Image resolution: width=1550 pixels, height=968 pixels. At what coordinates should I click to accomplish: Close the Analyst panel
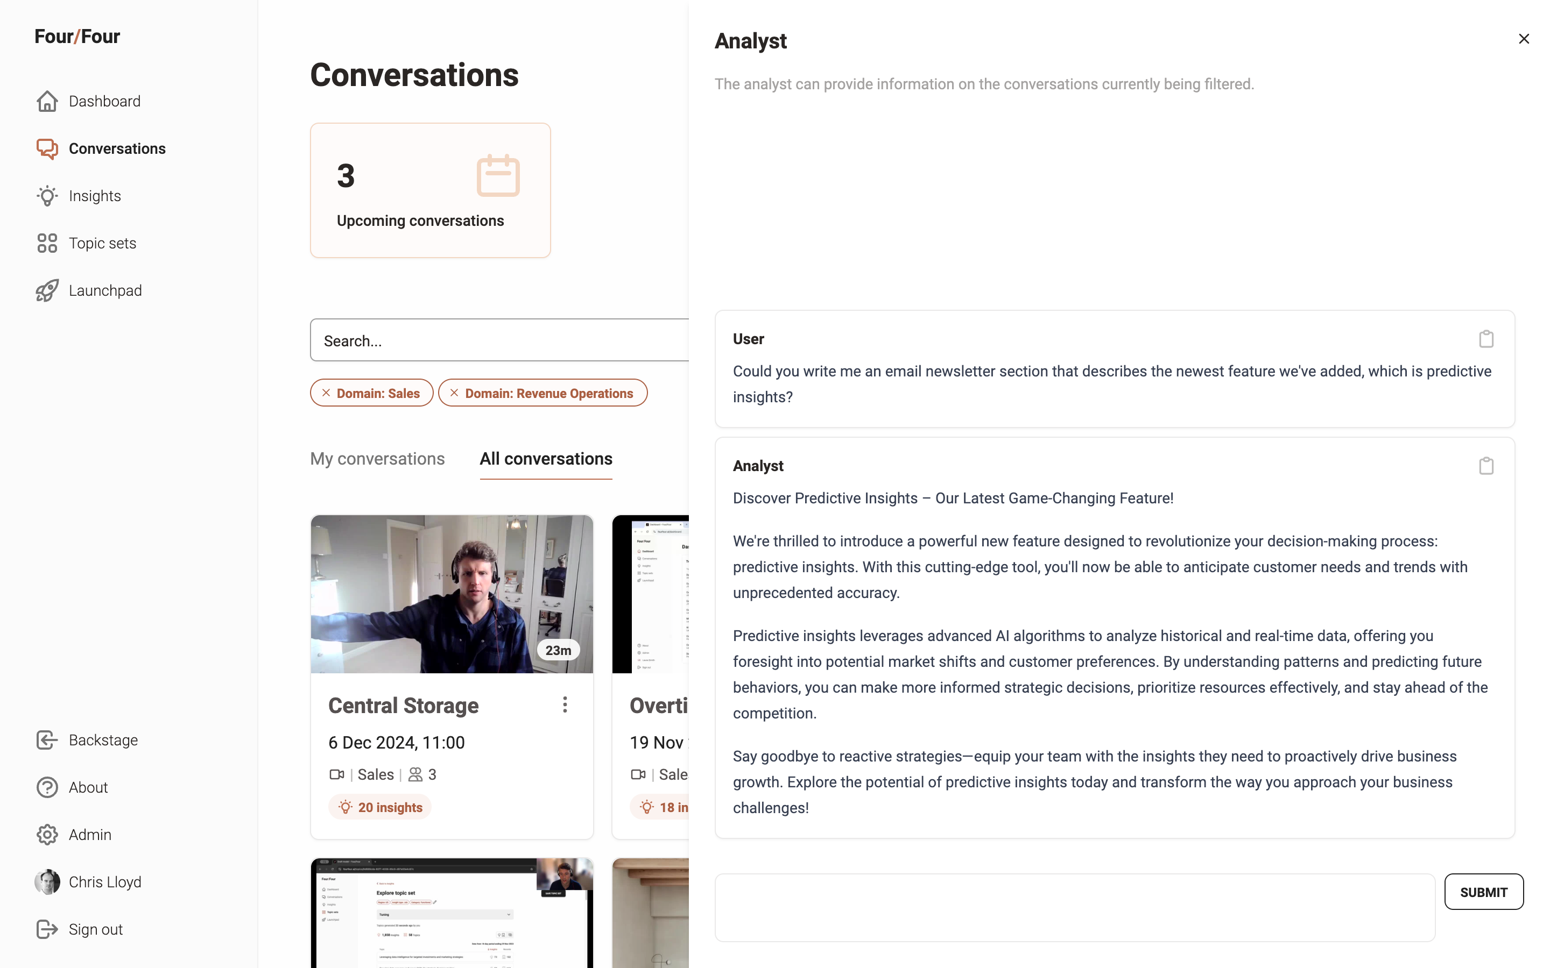point(1523,39)
